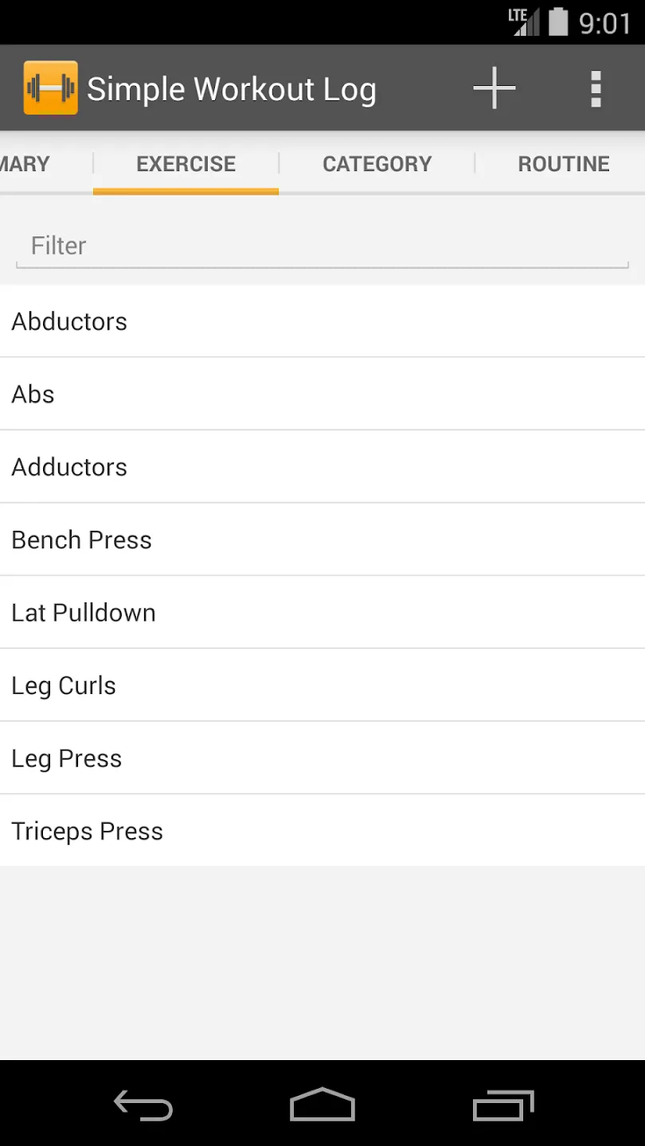Screen dimensions: 645x1146
Task: Open the three-dot overflow menu
Action: [x=596, y=88]
